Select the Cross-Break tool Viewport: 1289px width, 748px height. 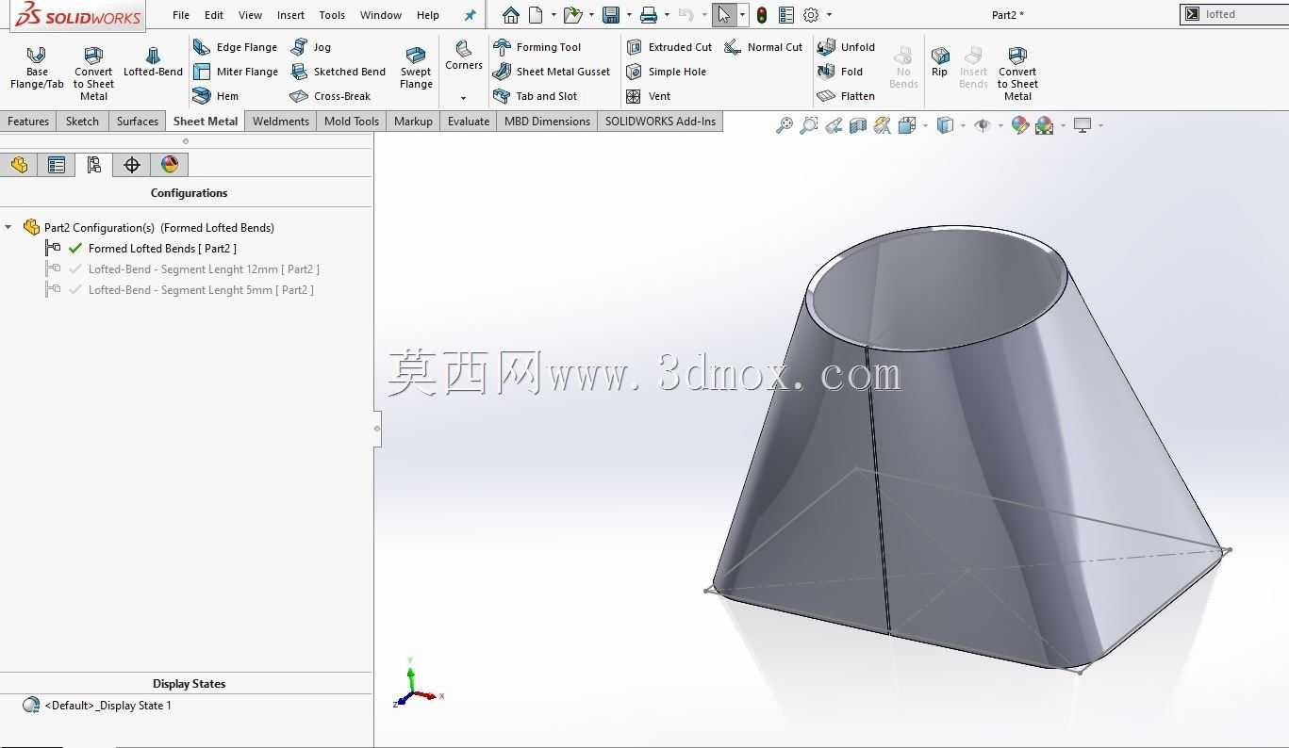tap(331, 96)
